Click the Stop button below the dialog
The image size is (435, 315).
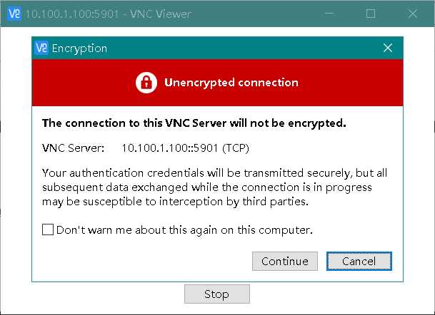pyautogui.click(x=217, y=294)
